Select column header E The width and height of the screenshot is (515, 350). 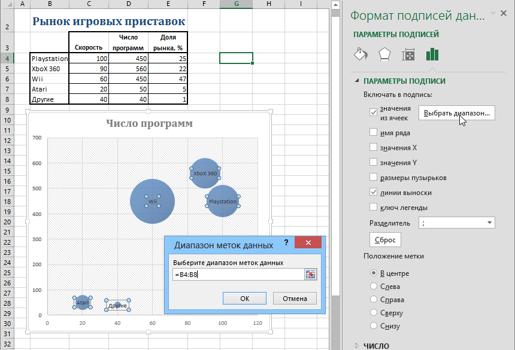click(168, 4)
